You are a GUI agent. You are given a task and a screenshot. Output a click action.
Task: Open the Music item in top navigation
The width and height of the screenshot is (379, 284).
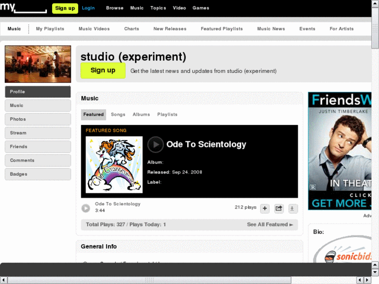pyautogui.click(x=137, y=8)
